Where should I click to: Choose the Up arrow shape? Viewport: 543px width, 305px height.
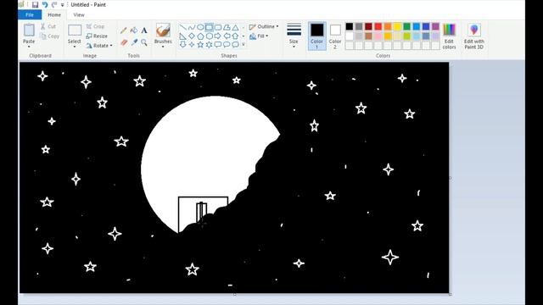pyautogui.click(x=235, y=36)
